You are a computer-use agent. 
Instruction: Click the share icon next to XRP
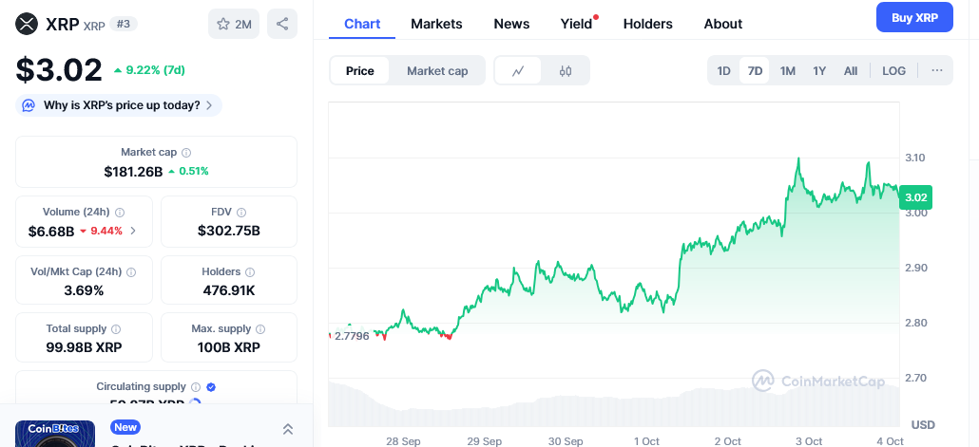[x=281, y=24]
